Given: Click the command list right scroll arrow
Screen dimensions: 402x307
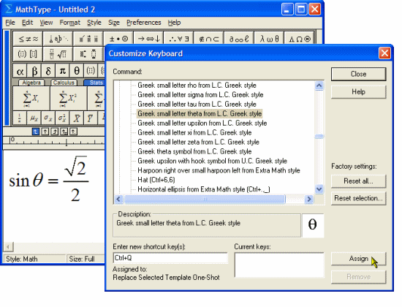Looking at the screenshot, I should click(309, 199).
